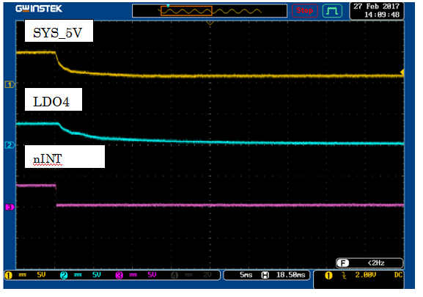Click the orange window box in overview
This screenshot has height=297, width=423.
pos(186,11)
